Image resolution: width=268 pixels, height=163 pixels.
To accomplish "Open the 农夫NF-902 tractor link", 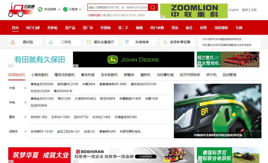I will (39, 117).
